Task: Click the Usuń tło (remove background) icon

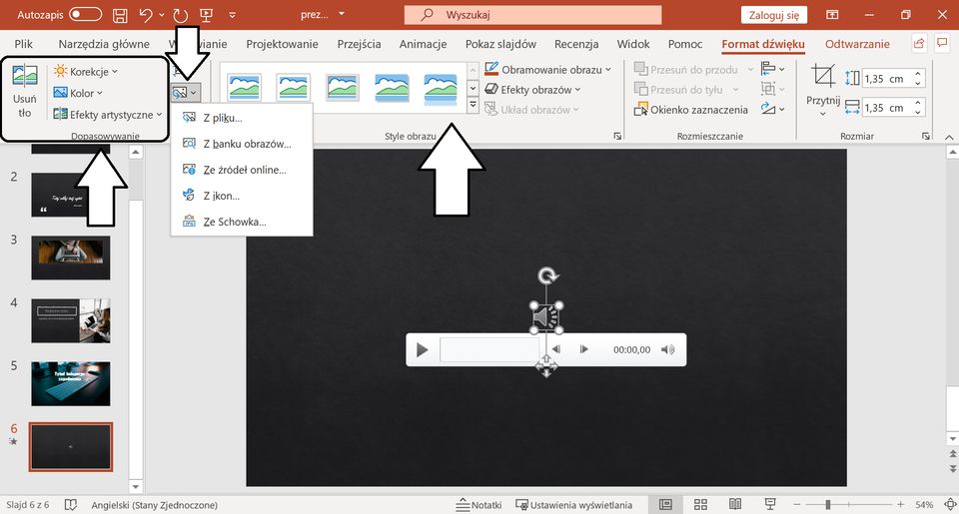Action: tap(25, 79)
